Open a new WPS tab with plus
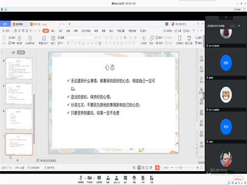This screenshot has width=247, height=185. click(x=70, y=24)
